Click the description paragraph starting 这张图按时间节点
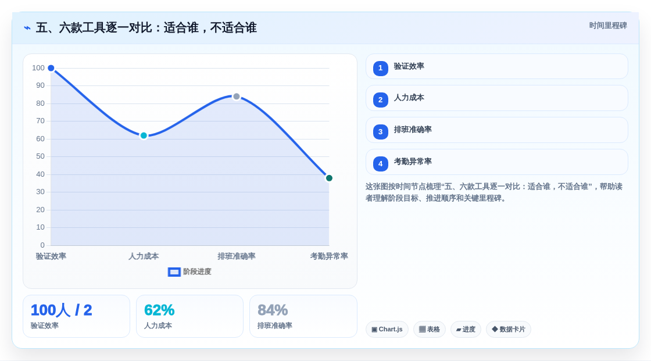651x361 pixels. tap(494, 192)
